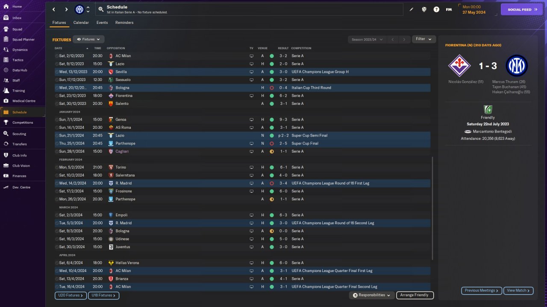This screenshot has width=547, height=307.
Task: Open the Training cone icon
Action: coord(6,90)
